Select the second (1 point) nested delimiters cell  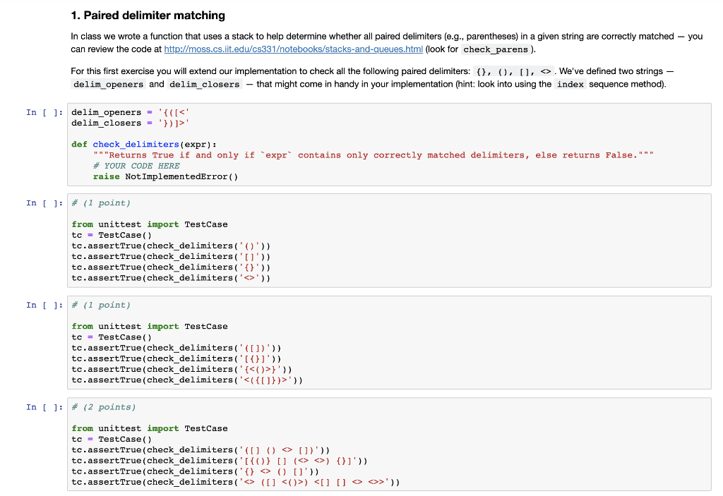(389, 342)
